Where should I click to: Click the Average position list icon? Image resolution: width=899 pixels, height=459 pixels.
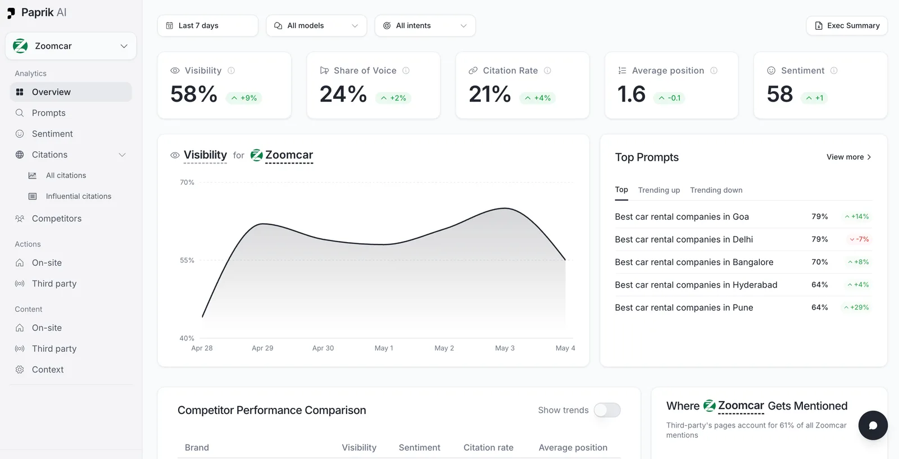coord(622,71)
